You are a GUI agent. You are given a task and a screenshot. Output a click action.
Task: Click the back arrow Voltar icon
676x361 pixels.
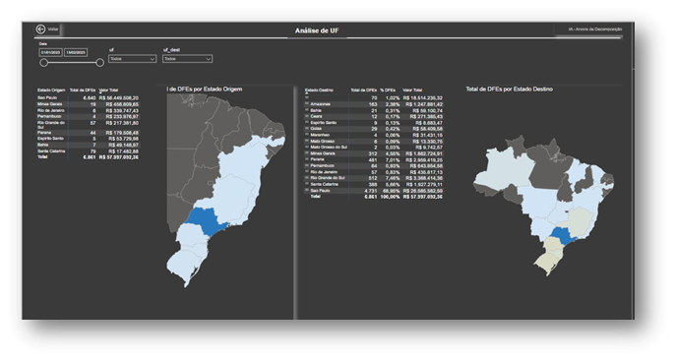[41, 30]
